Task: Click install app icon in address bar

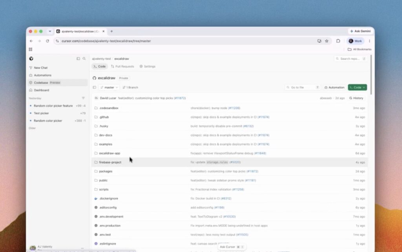Action: click(319, 41)
